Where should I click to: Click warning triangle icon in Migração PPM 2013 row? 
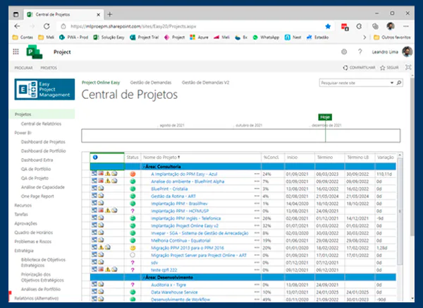click(101, 247)
